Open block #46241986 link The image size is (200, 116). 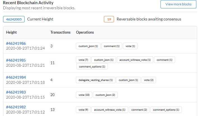point(16,43)
